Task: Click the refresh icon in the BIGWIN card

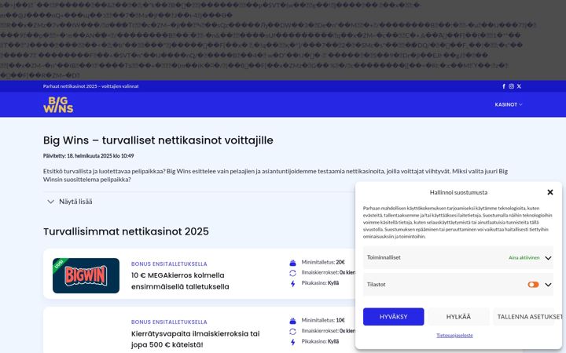Action: coord(292,273)
